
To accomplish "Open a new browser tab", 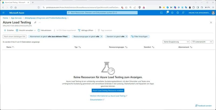I will pyautogui.click(x=33, y=2).
